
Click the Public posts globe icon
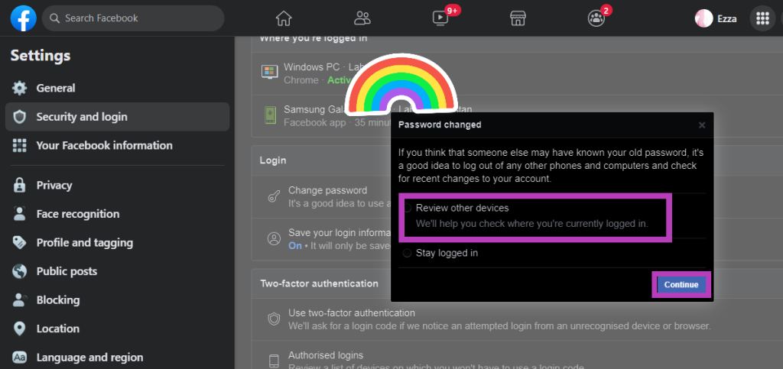tap(19, 271)
